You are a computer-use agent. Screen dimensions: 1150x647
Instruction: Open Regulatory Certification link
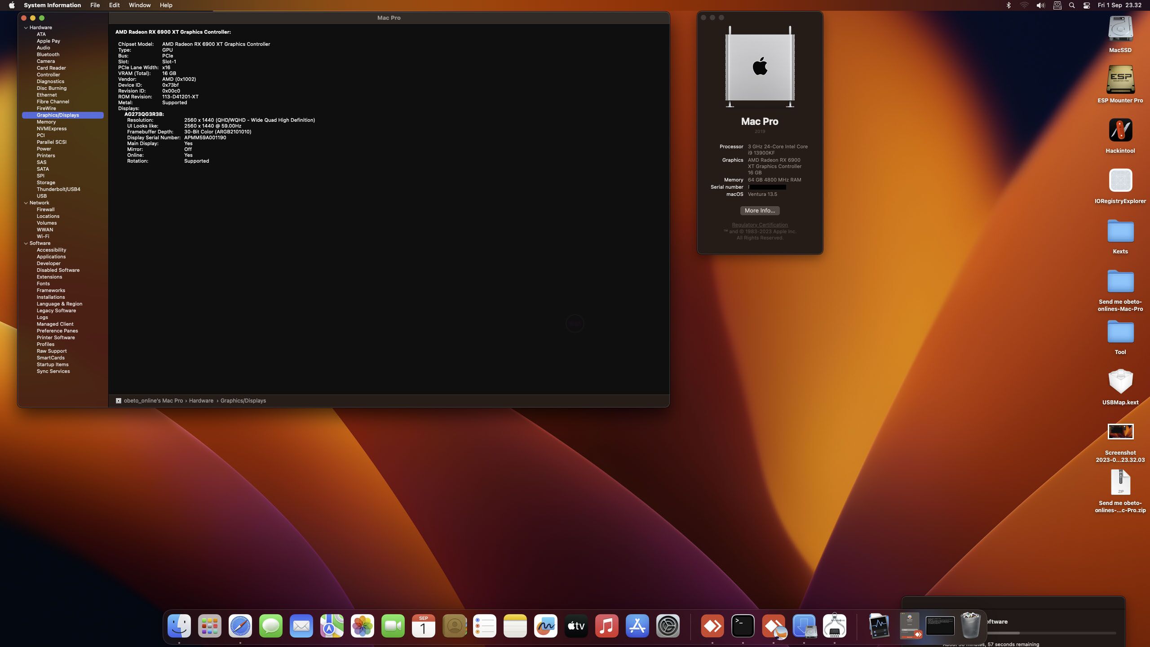[x=759, y=225]
